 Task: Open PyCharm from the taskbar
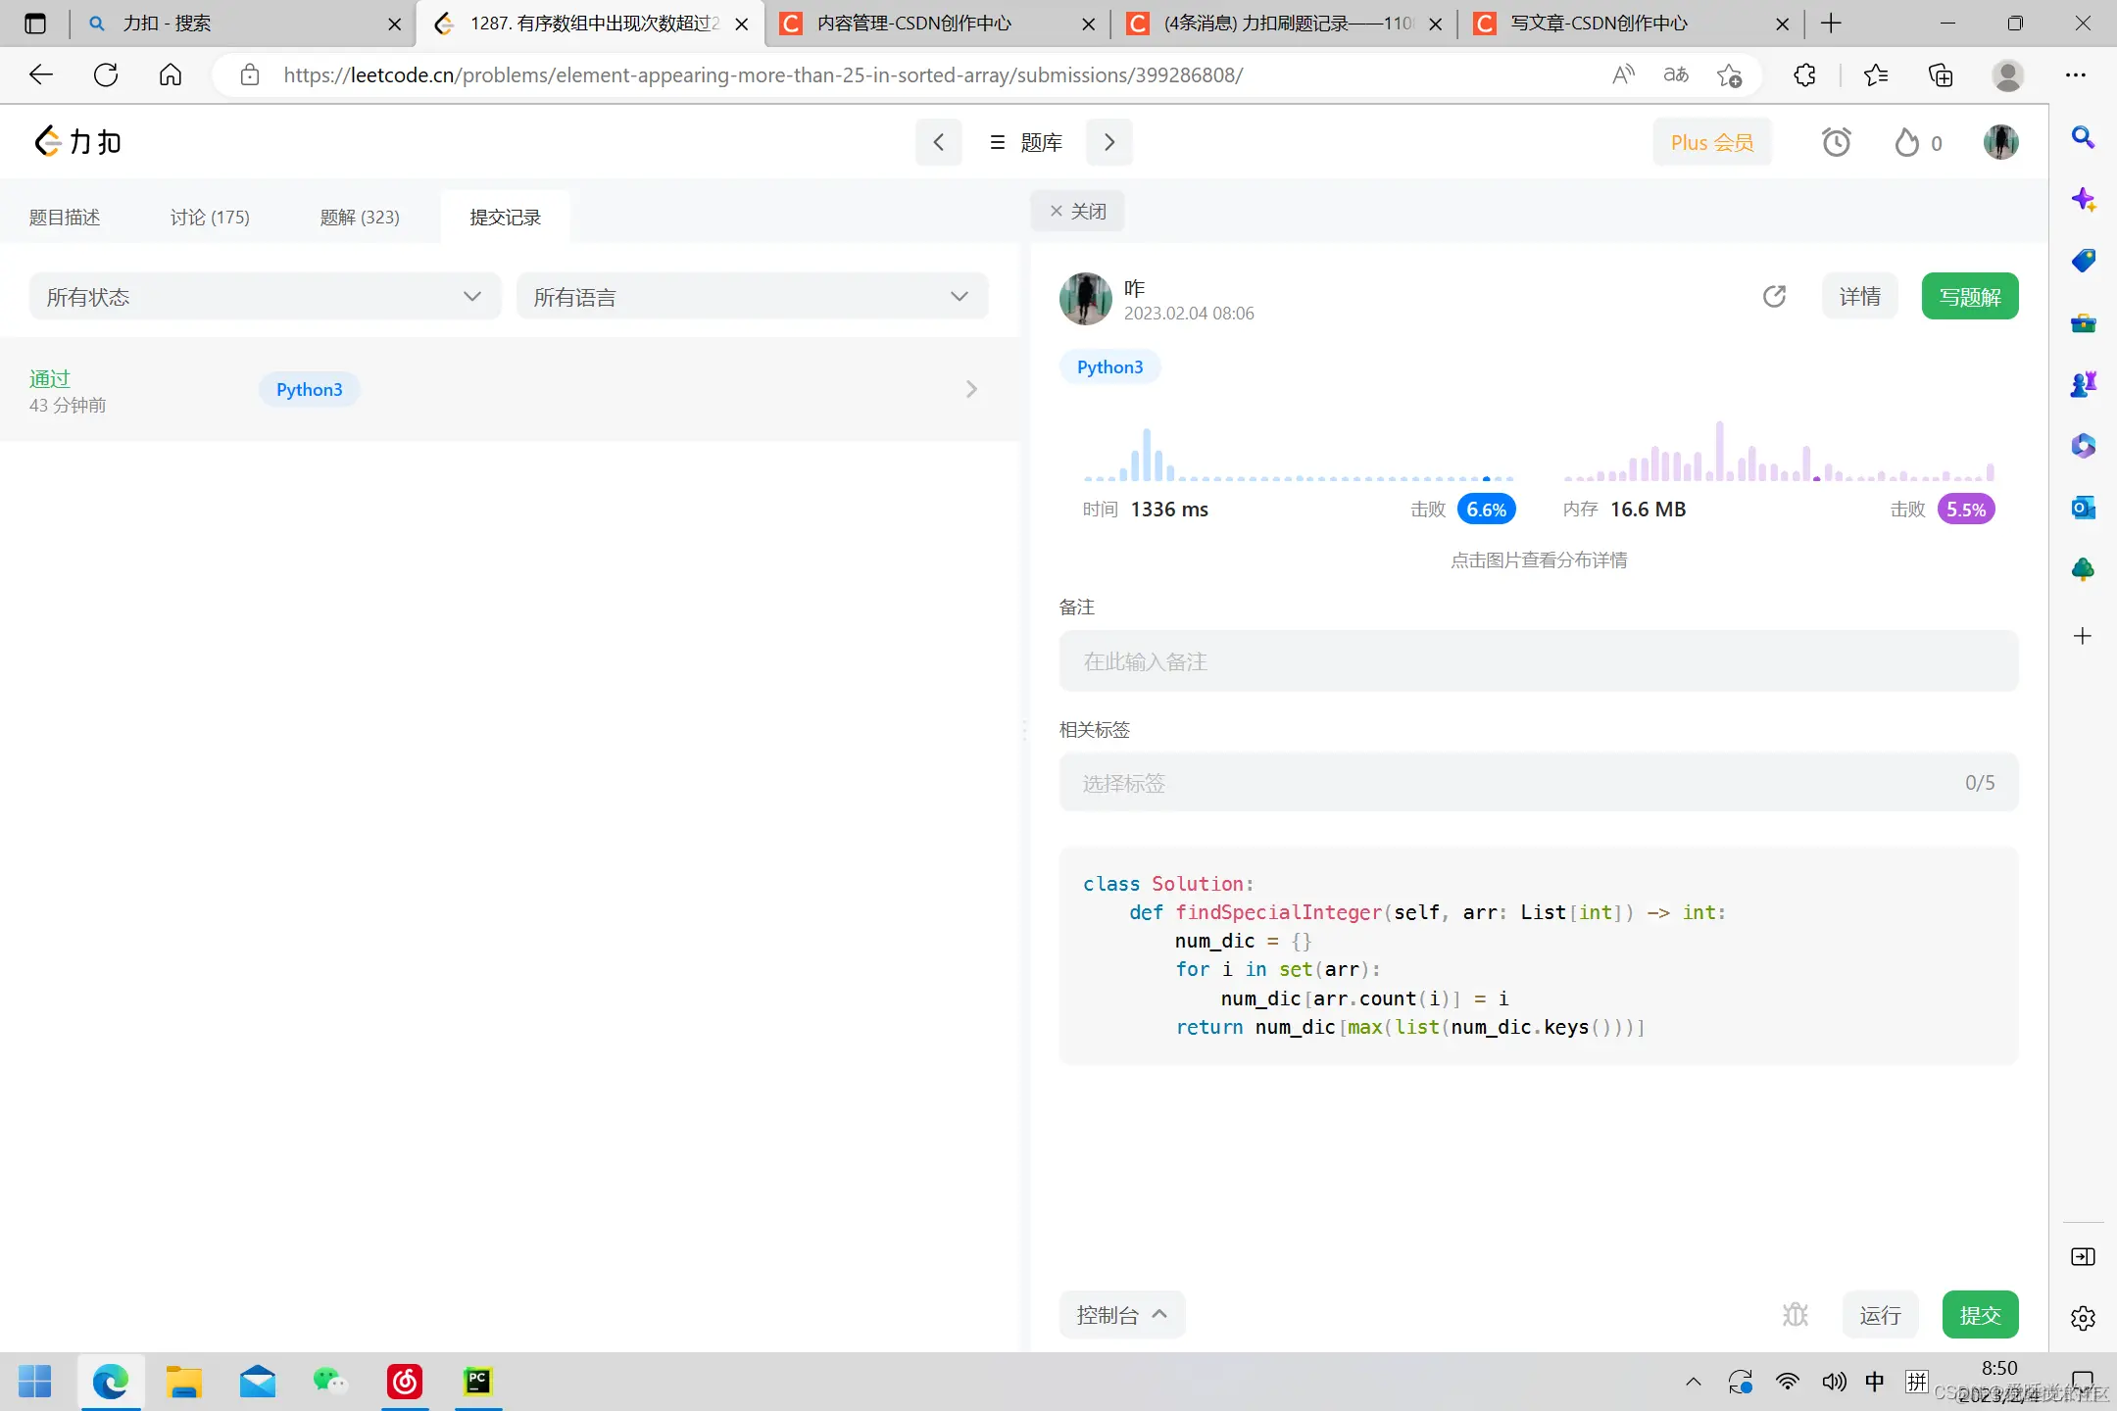point(477,1382)
